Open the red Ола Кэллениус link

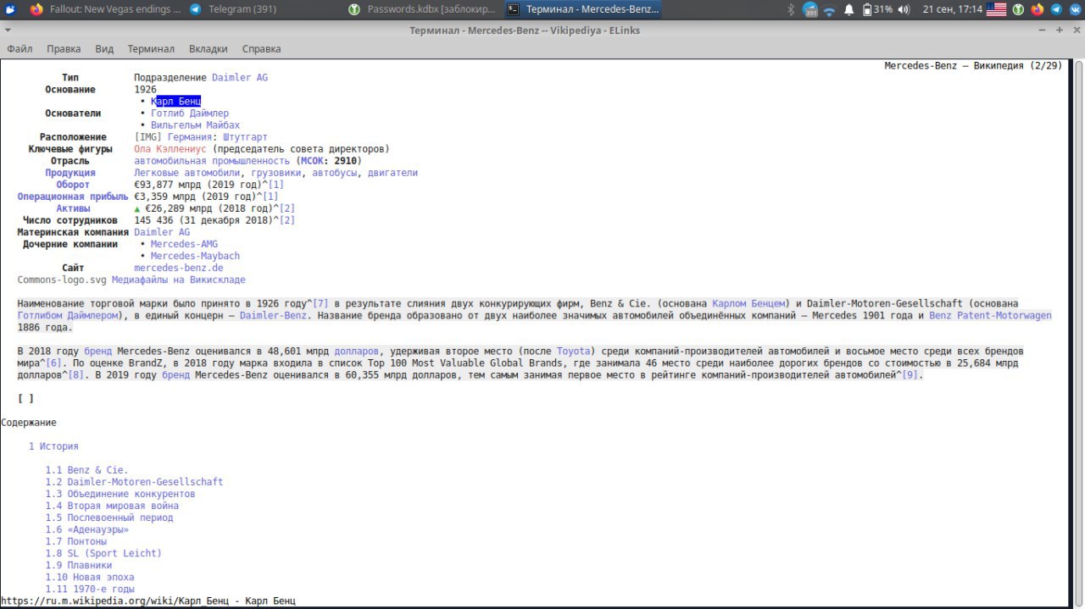(170, 148)
